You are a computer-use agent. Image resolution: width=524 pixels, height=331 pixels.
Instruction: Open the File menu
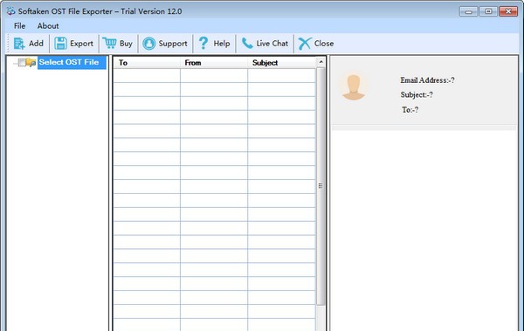(20, 25)
